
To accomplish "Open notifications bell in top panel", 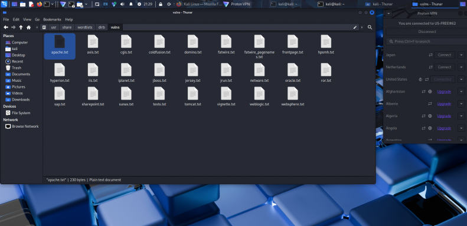I will tap(130, 4).
